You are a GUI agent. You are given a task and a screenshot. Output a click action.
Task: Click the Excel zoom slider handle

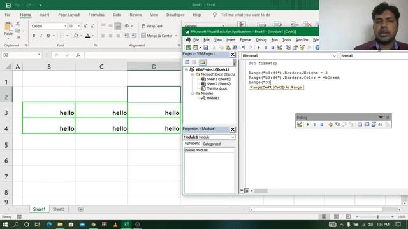tap(377, 216)
